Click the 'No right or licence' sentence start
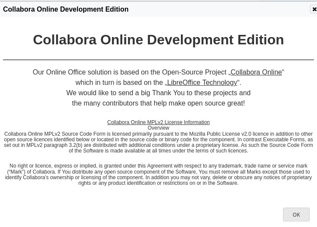This screenshot has width=317, height=227. tap(34, 166)
